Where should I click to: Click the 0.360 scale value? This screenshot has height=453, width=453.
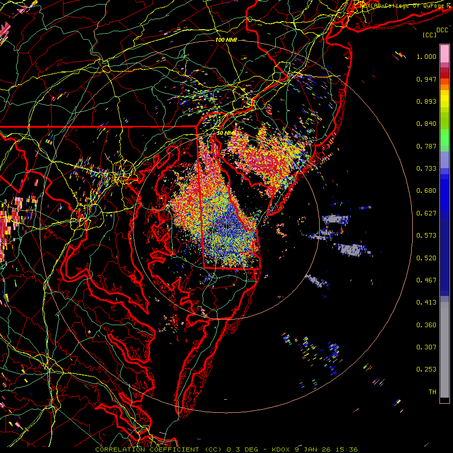426,325
